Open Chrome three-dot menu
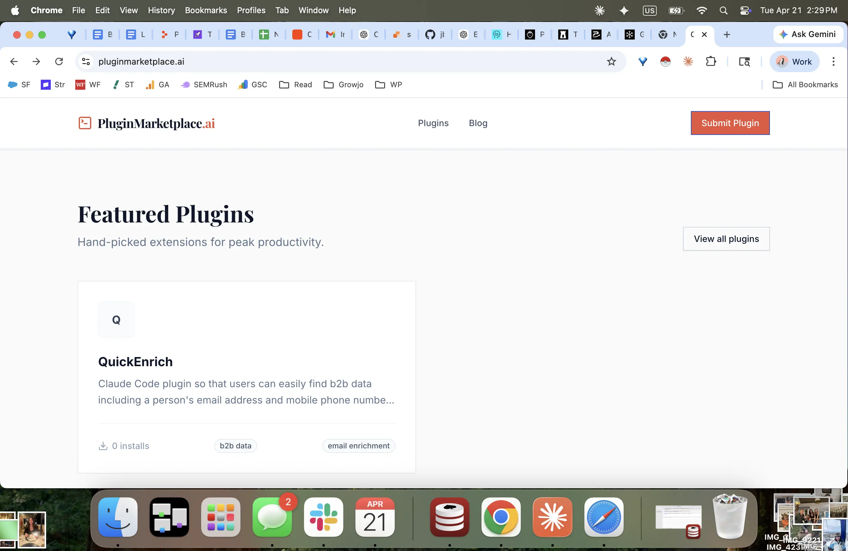This screenshot has height=551, width=848. (x=833, y=62)
